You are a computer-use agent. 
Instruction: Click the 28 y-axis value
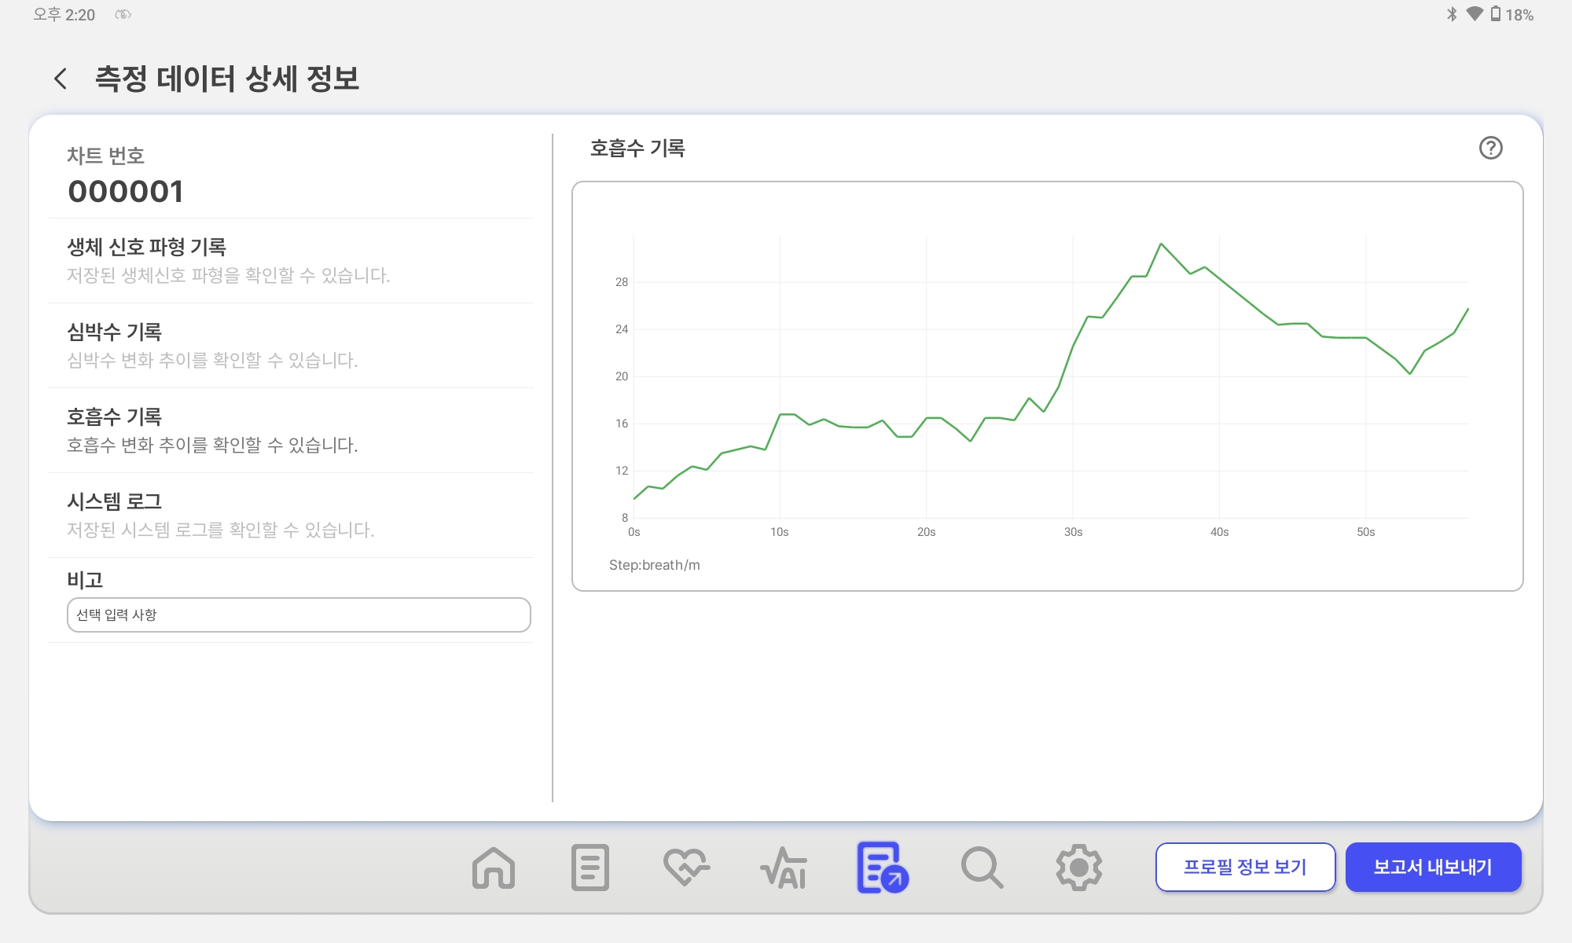[x=622, y=282]
